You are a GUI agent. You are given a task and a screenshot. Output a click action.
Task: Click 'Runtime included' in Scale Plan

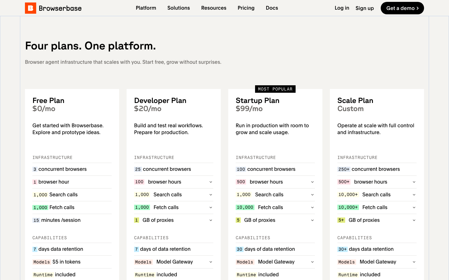coord(359,275)
